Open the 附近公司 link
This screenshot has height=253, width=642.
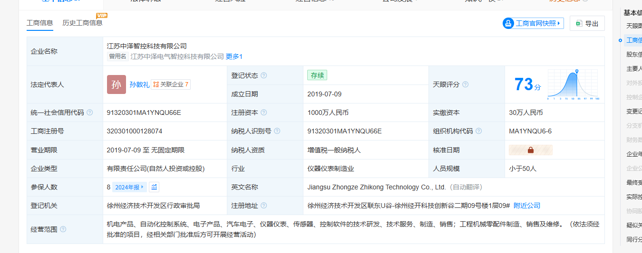527,206
